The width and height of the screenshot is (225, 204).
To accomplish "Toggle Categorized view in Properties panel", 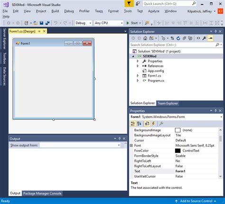I will (133, 124).
